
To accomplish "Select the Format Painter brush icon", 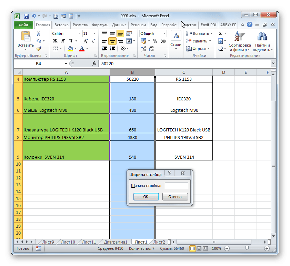I will 39,49.
